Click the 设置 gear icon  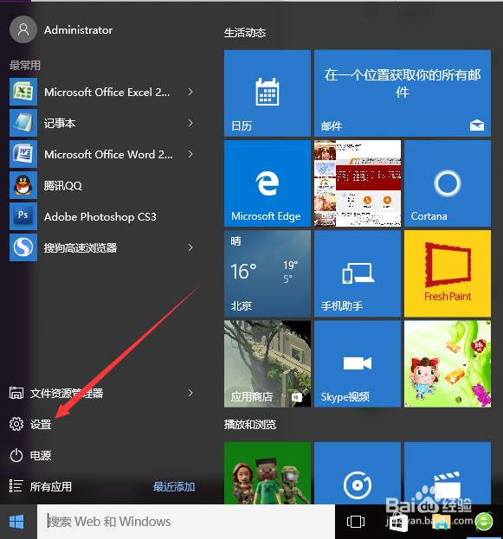[16, 424]
